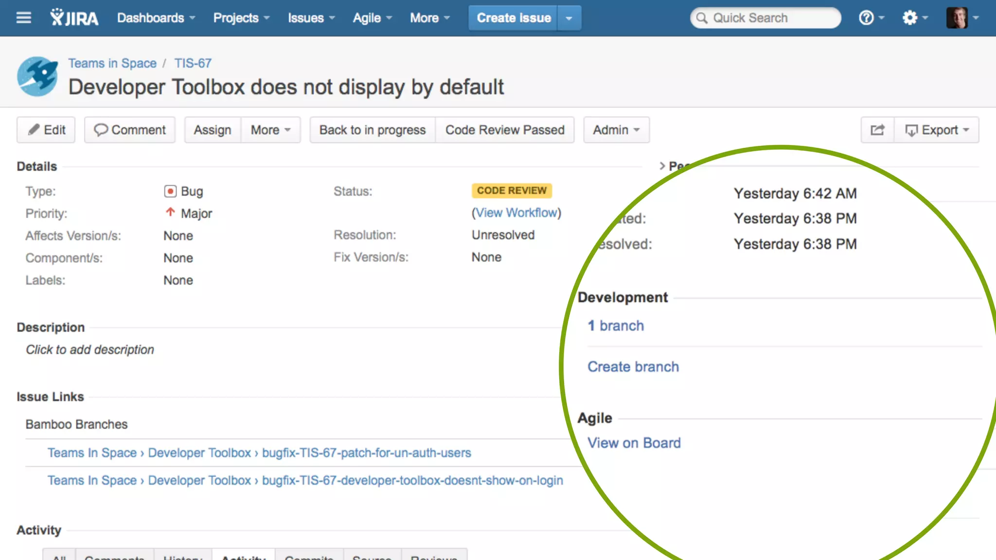Viewport: 996px width, 560px height.
Task: Click the pencil Edit button
Action: [x=46, y=130]
